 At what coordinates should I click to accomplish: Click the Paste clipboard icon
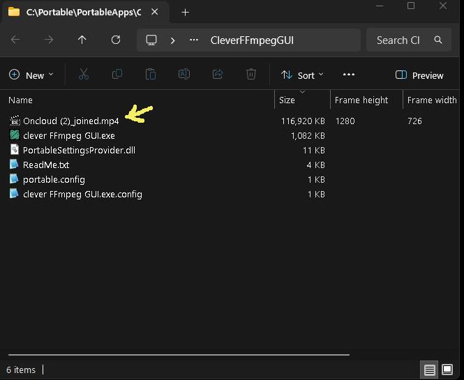point(151,74)
